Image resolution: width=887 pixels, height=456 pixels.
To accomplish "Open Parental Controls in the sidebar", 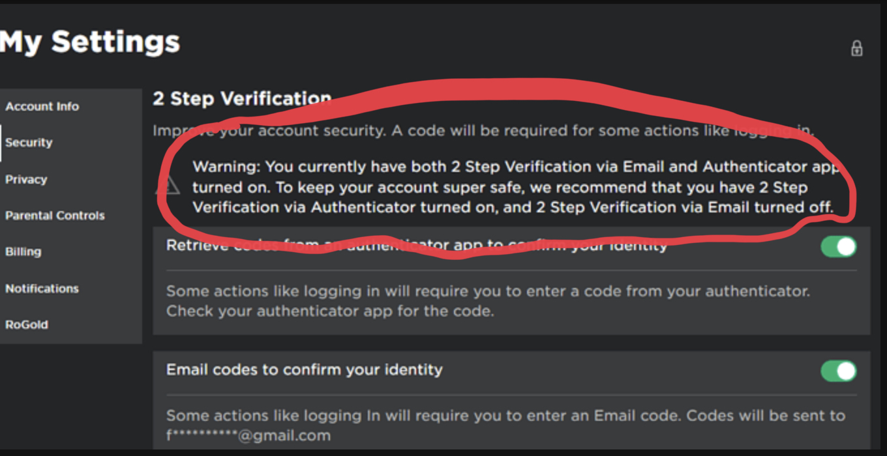I will tap(55, 216).
